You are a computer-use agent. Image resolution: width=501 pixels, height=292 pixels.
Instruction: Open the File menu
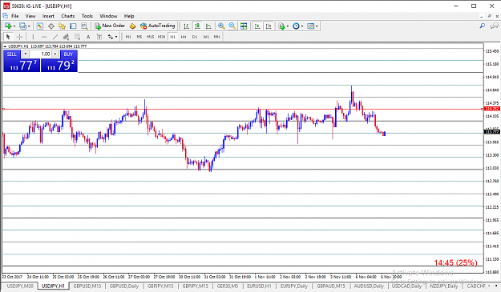pos(15,16)
